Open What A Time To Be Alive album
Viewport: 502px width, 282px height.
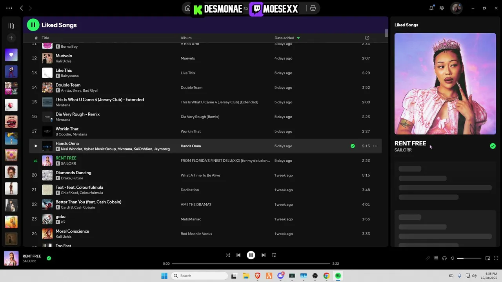click(x=200, y=175)
